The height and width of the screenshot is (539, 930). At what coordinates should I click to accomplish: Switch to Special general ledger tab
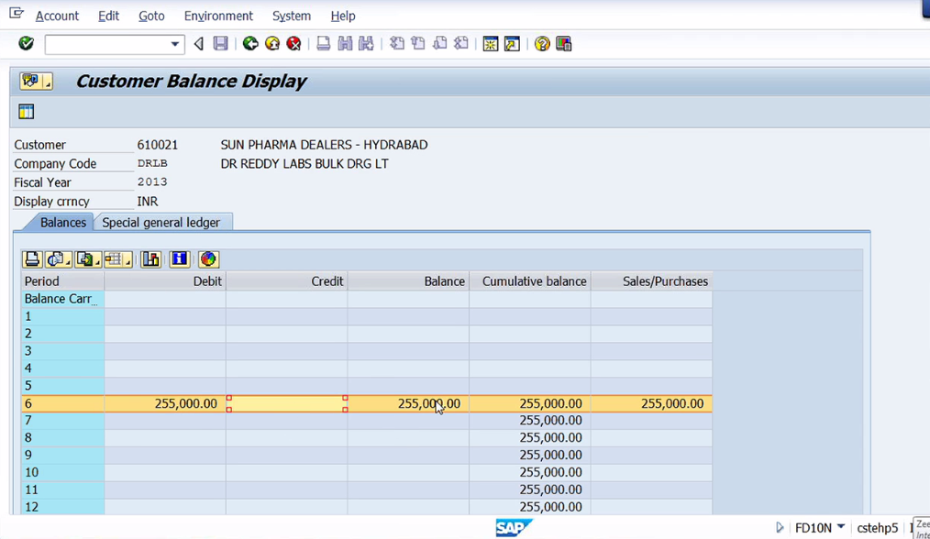pyautogui.click(x=161, y=223)
